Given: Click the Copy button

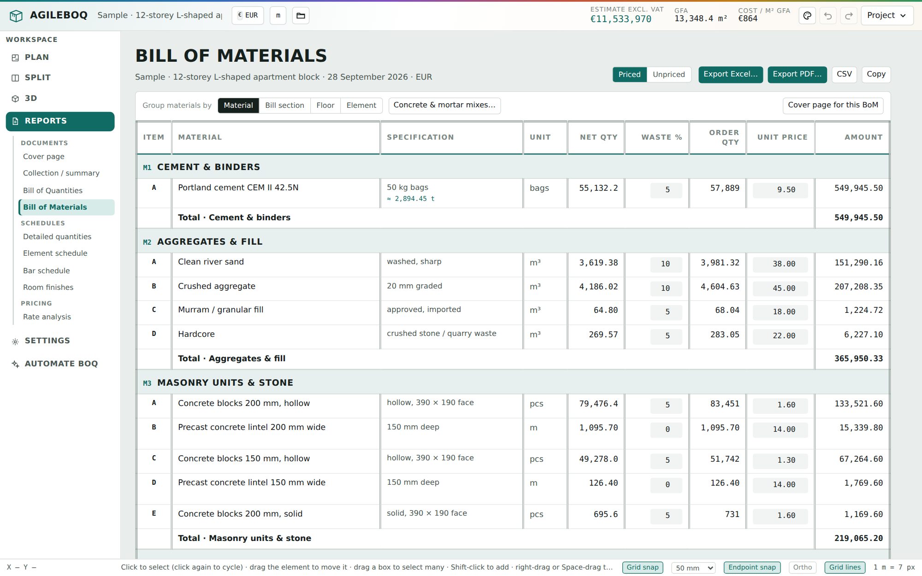Looking at the screenshot, I should [x=876, y=75].
